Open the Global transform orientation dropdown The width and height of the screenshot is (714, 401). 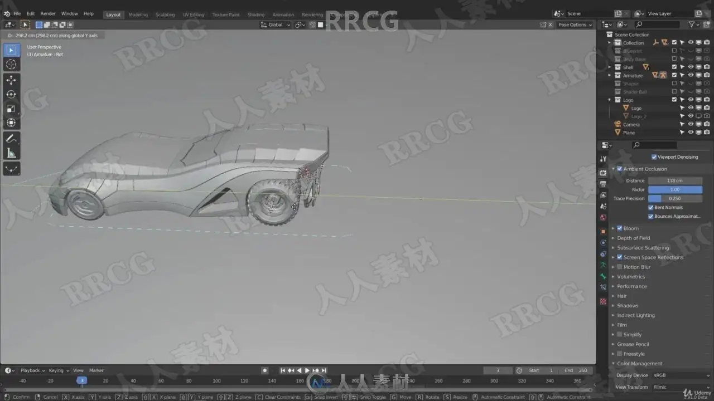[x=276, y=25]
